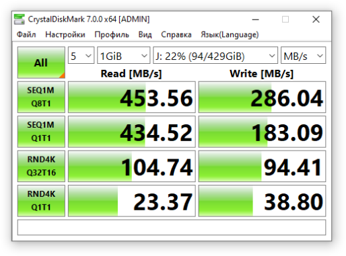Run the SEQ1M Q8T1 test
346x256 pixels.
coord(41,97)
